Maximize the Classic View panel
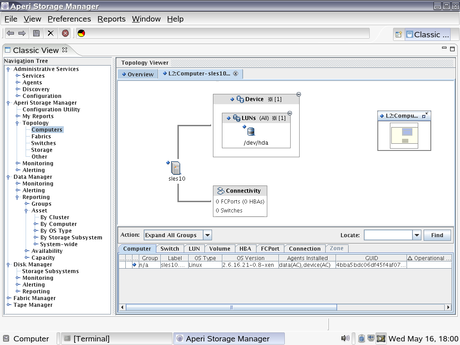The height and width of the screenshot is (345, 460). [452, 49]
